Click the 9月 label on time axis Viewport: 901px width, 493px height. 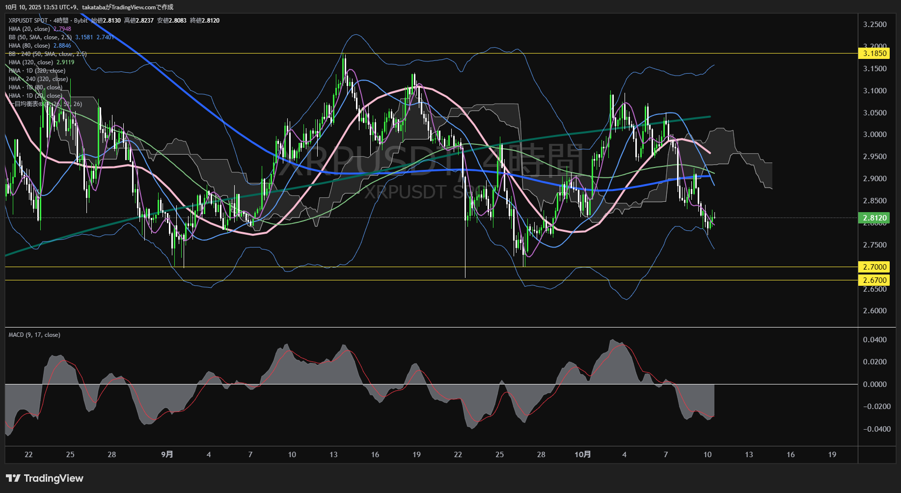point(167,455)
